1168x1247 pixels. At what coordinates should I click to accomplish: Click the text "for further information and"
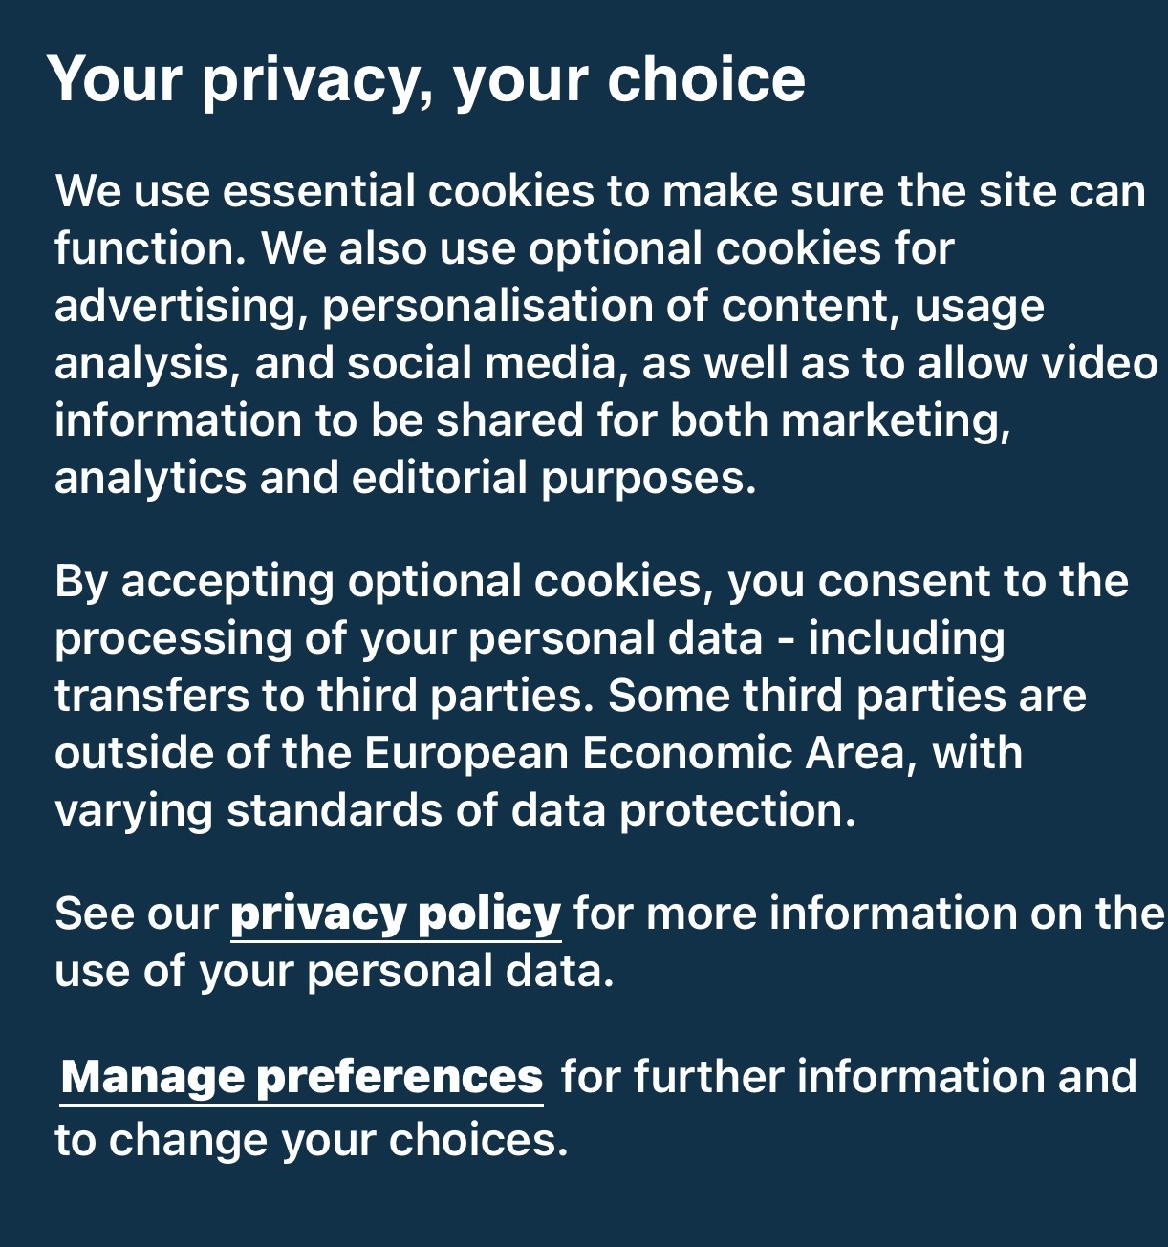tap(849, 1078)
